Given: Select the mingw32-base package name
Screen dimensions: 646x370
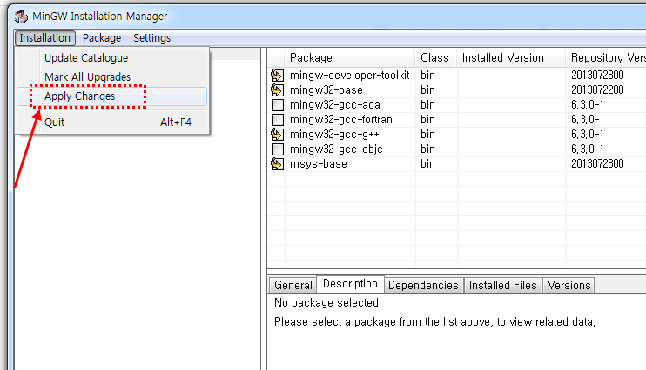Looking at the screenshot, I should click(x=326, y=90).
